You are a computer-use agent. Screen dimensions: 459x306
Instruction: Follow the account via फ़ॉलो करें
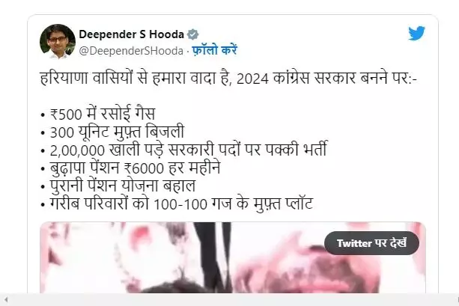pos(215,50)
